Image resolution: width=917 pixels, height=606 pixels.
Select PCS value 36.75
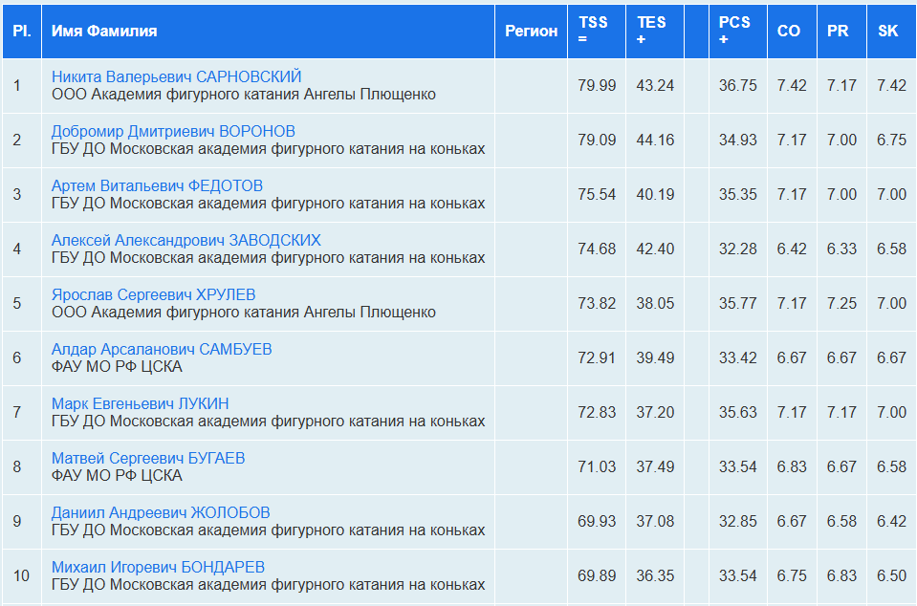(738, 85)
